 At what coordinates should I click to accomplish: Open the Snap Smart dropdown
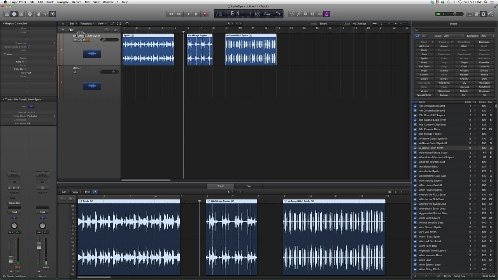tap(330, 24)
